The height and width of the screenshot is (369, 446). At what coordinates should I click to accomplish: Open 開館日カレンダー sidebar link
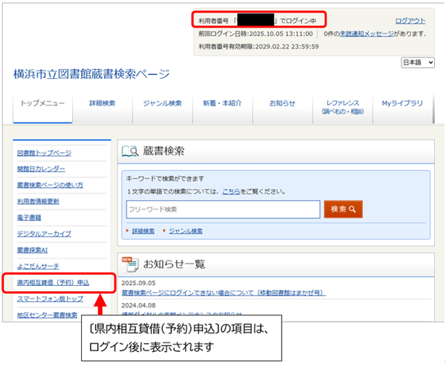(x=41, y=169)
